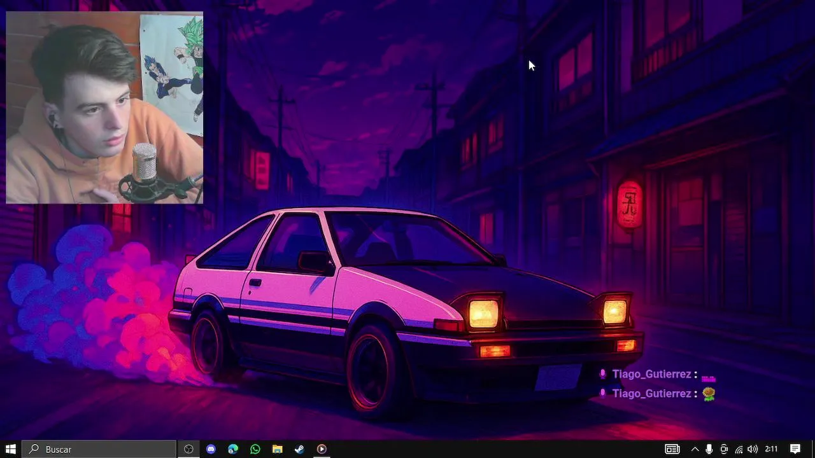Open Discord from the taskbar
The image size is (815, 458).
[211, 449]
